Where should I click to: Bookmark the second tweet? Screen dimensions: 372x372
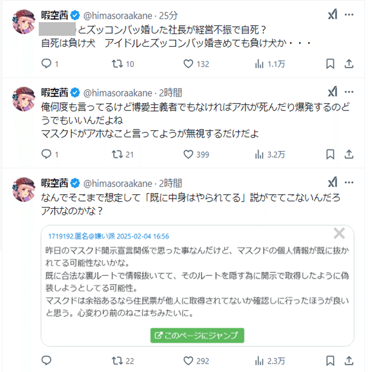(x=330, y=154)
